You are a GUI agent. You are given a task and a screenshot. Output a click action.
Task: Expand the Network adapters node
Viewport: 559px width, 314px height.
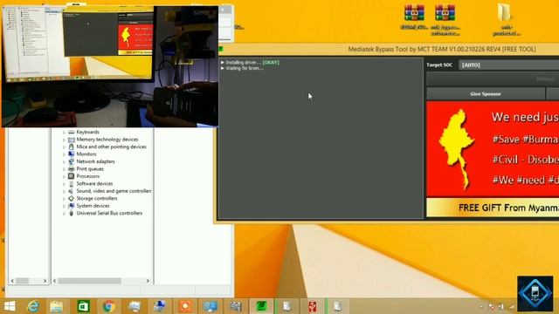click(64, 162)
